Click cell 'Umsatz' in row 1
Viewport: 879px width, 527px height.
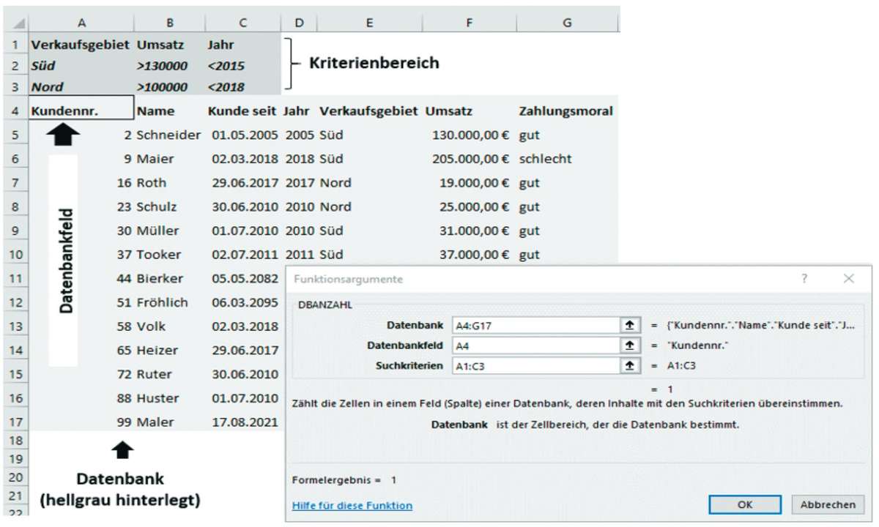170,45
